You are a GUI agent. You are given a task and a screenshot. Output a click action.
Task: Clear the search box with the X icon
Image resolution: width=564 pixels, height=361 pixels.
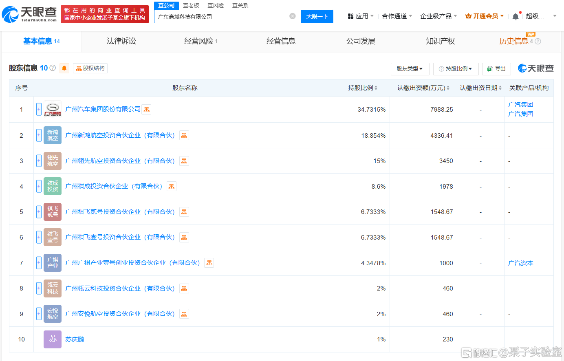pyautogui.click(x=293, y=16)
